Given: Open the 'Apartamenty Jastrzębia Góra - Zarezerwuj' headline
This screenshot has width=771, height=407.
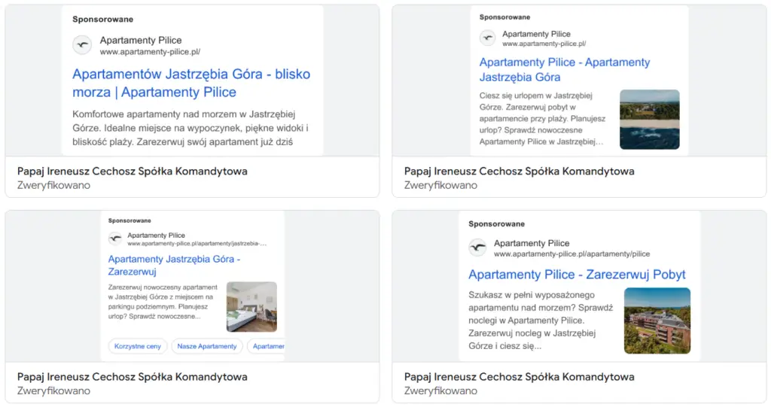Looking at the screenshot, I should point(174,265).
